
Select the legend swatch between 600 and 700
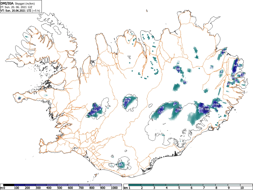point(73,185)
